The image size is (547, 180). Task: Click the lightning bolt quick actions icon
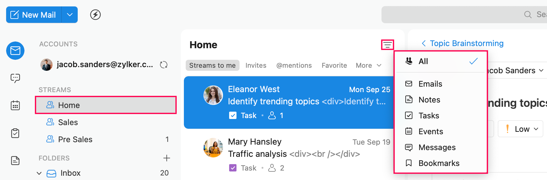point(95,15)
